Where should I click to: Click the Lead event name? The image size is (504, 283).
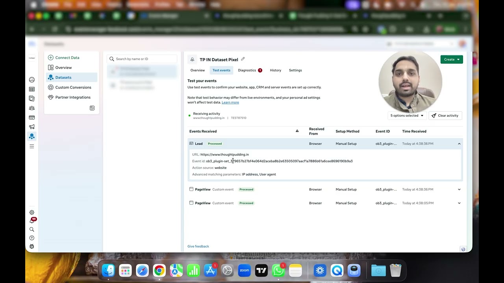coord(199,144)
